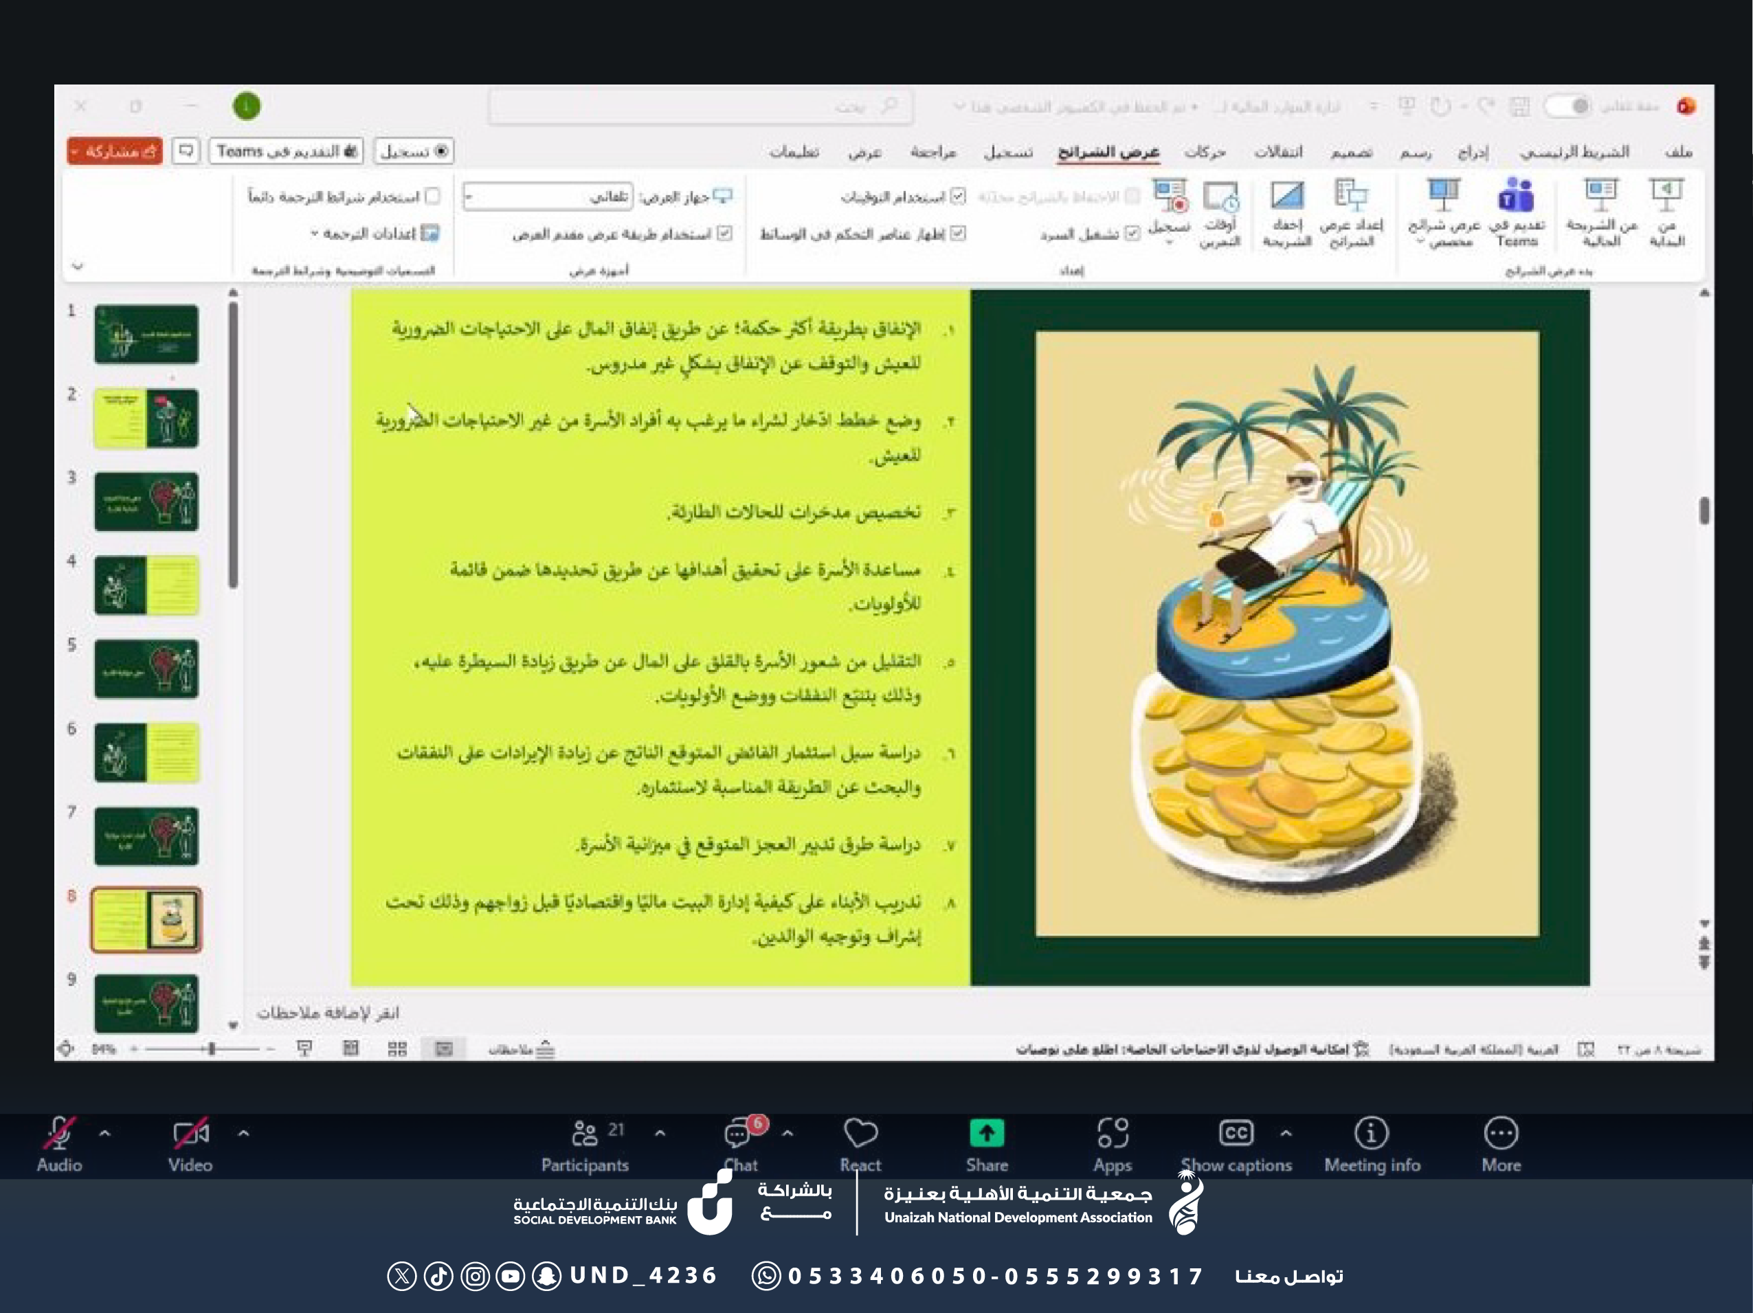Enable 'Always use subtitles' checkbox
This screenshot has height=1313, width=1753.
click(433, 196)
